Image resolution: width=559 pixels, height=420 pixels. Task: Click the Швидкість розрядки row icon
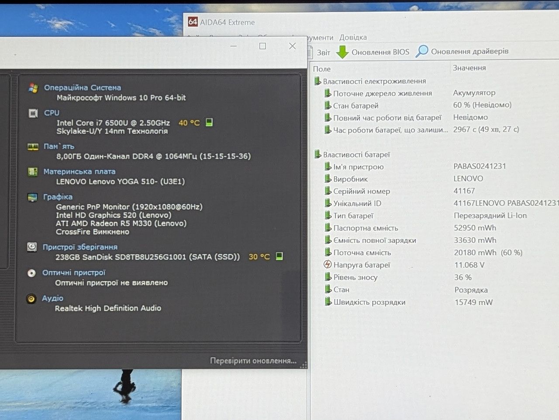328,301
